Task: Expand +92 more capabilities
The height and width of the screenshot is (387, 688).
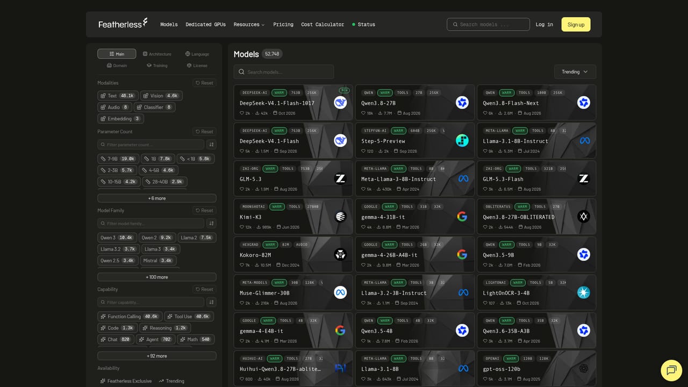Action: pyautogui.click(x=157, y=356)
